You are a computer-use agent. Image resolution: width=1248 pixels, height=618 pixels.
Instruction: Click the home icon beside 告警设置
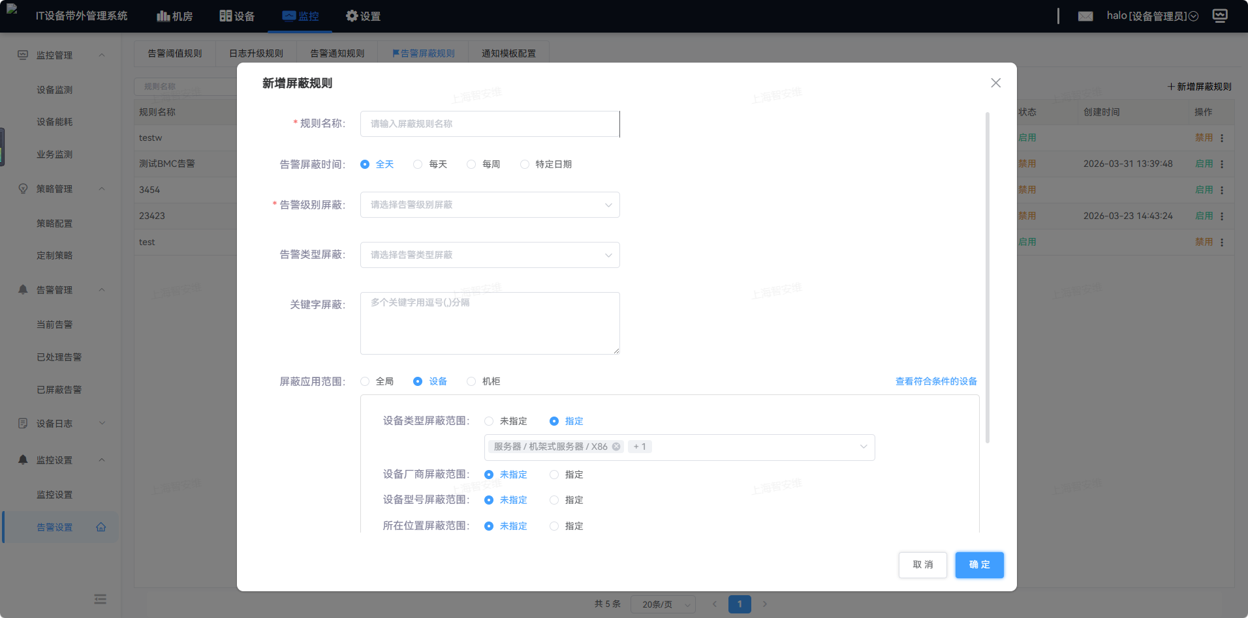point(101,527)
